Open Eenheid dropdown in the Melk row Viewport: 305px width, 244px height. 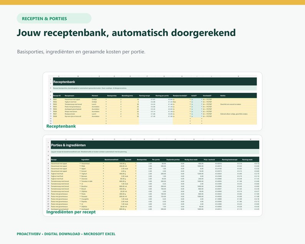136,166
